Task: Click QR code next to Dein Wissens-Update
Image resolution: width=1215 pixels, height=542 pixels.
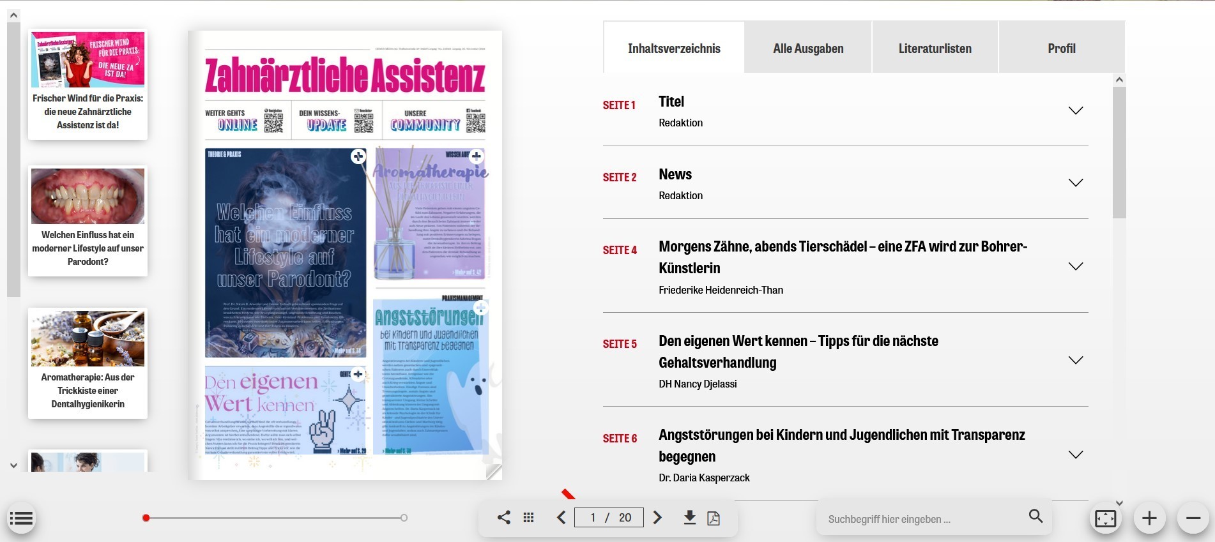Action: [x=363, y=121]
